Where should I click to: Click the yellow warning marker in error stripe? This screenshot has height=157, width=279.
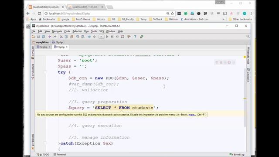click(245, 57)
